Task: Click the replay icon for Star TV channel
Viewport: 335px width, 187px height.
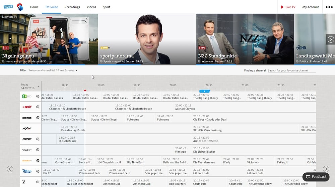Action: coord(38,150)
